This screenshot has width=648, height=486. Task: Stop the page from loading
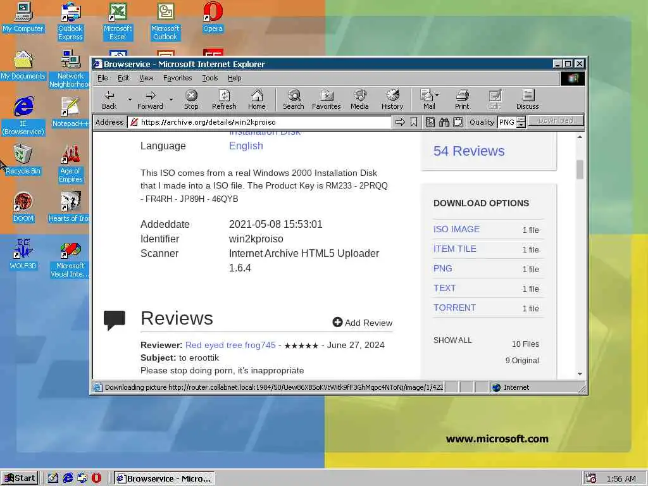point(191,99)
